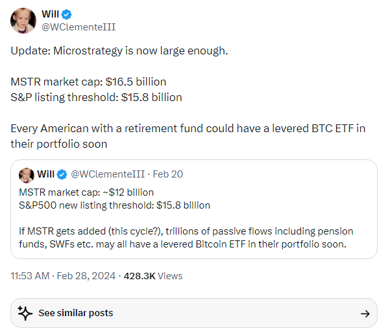Click the quoted post's name Will

46,174
